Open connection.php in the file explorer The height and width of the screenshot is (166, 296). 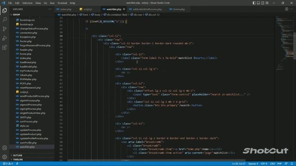tap(29, 33)
